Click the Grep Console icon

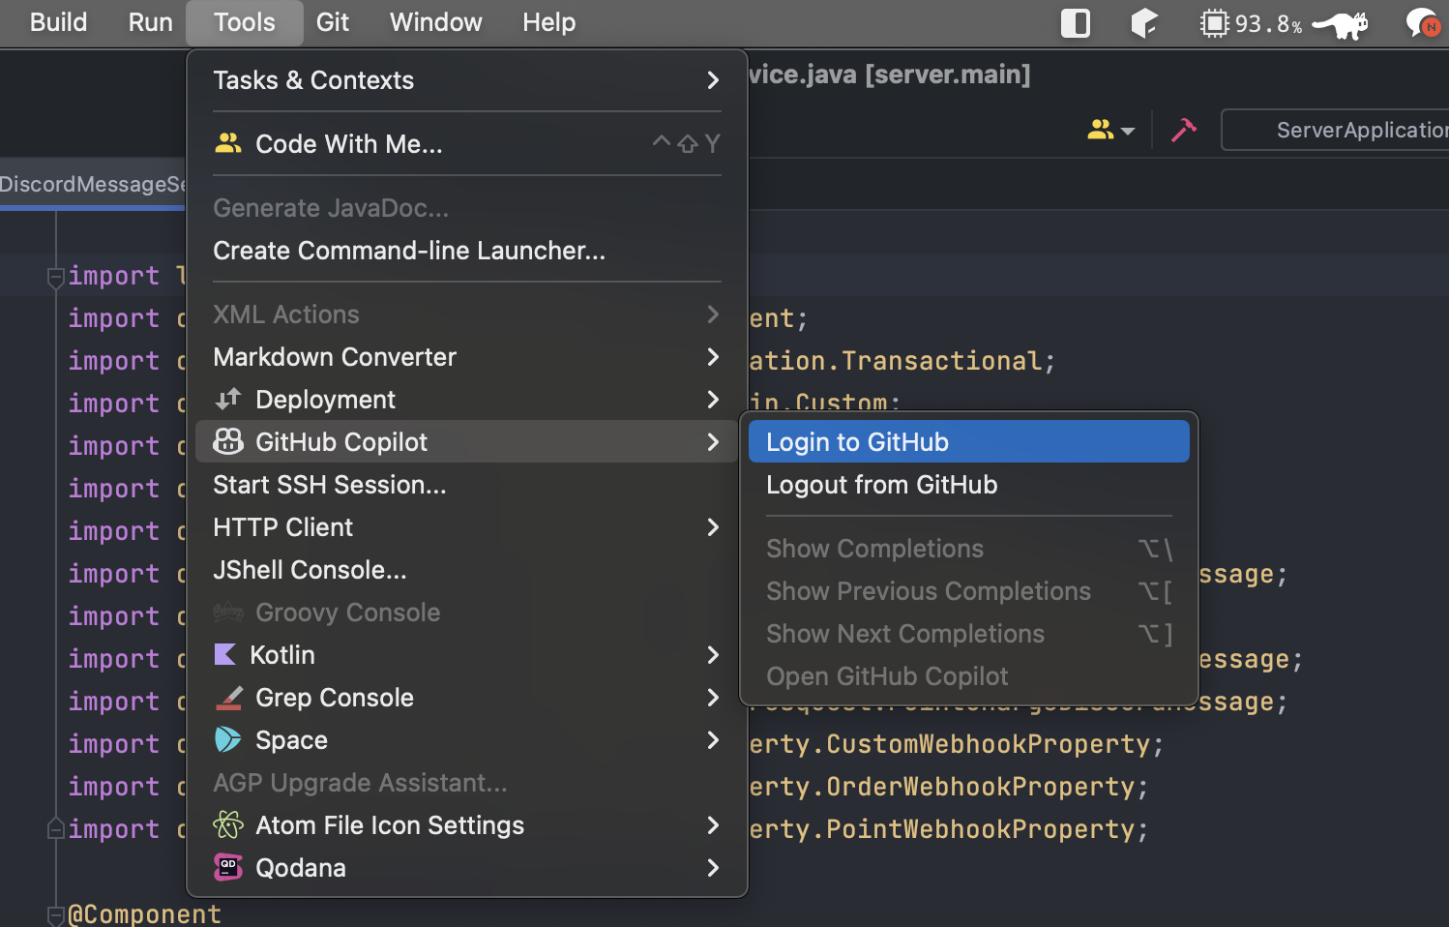point(228,697)
